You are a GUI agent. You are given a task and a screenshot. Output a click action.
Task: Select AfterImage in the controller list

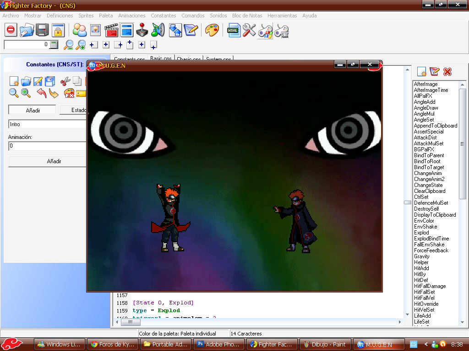(x=425, y=84)
